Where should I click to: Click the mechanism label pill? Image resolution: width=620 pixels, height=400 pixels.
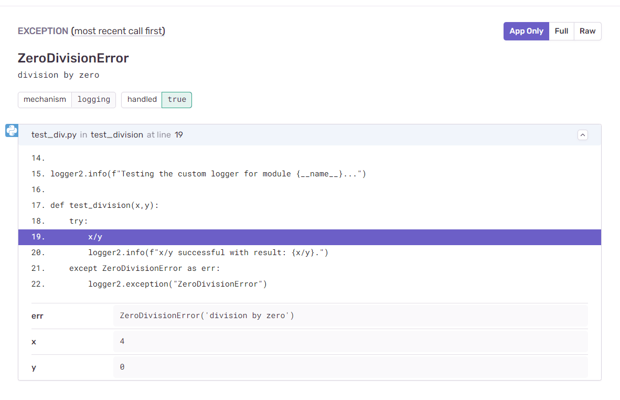pos(45,99)
